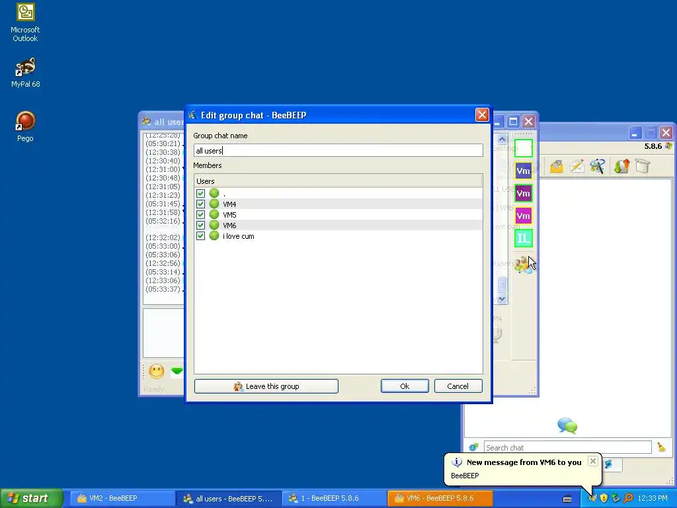Click the Search chat input field
Viewport: 677px width, 508px height.
pos(567,448)
